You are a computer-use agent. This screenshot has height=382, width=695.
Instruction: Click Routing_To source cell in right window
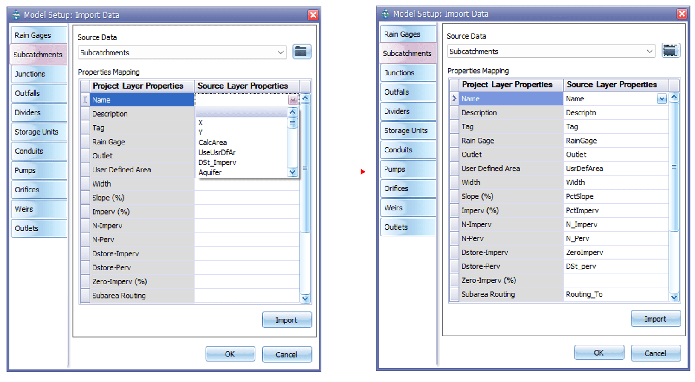click(x=616, y=294)
